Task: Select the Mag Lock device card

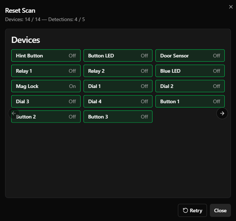Action: point(46,86)
